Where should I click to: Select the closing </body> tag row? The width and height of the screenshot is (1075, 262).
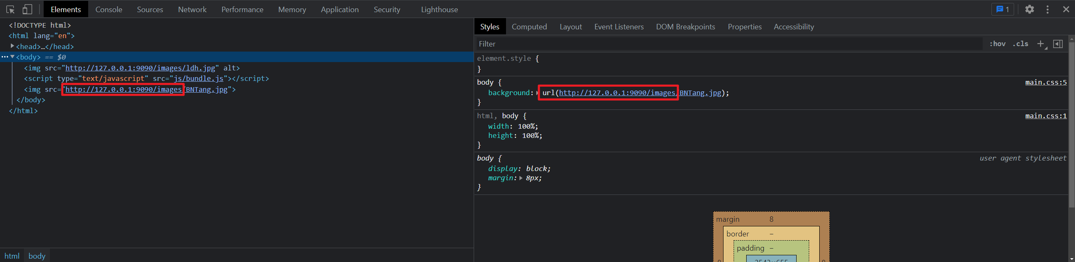pyautogui.click(x=31, y=100)
